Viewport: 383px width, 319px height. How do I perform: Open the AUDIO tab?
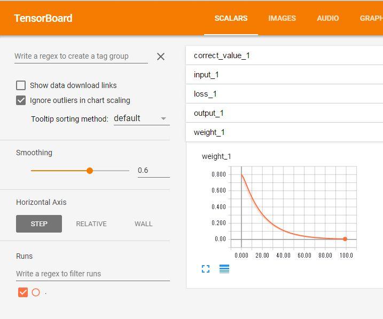coord(327,18)
